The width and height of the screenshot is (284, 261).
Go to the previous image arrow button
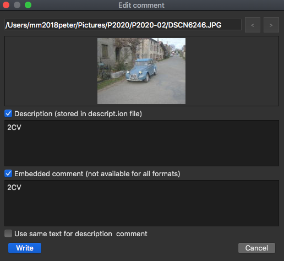coord(253,25)
